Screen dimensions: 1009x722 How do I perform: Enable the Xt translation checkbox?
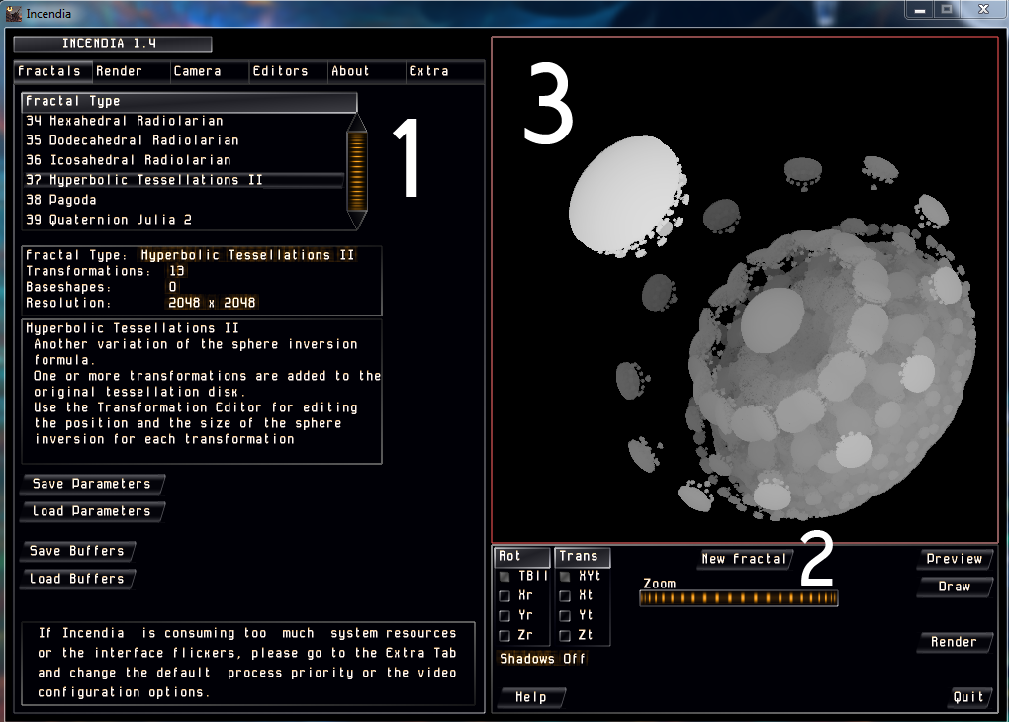pos(565,595)
